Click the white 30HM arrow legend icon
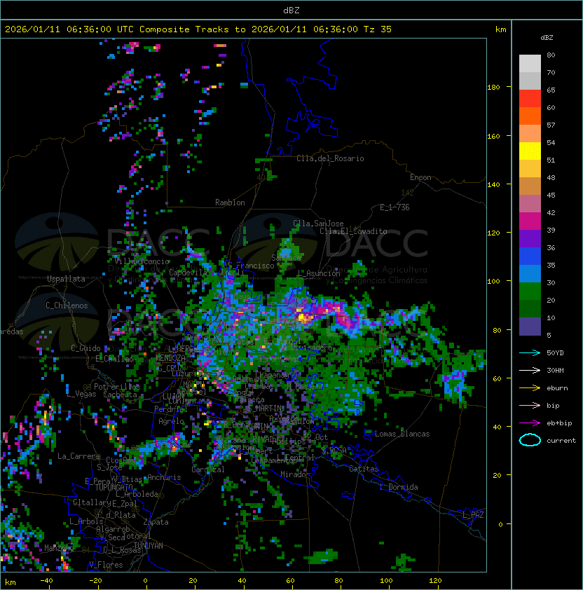Viewport: 583px width, 590px height. pyautogui.click(x=530, y=370)
